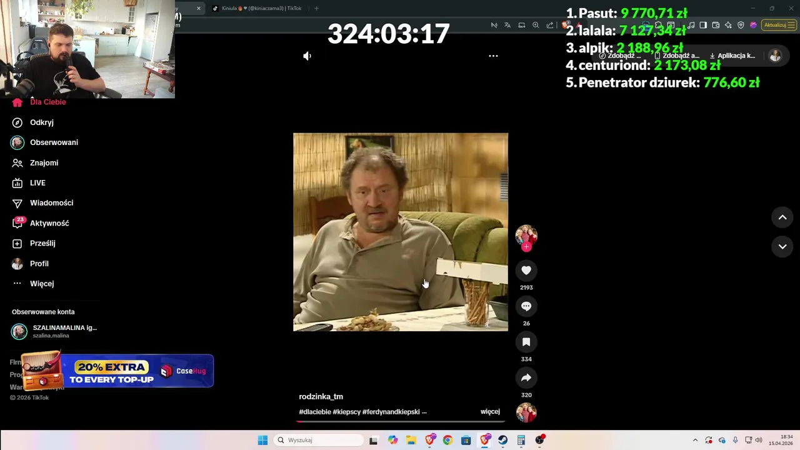Open the Windows Start menu
Screen dimensions: 800x450
point(262,440)
